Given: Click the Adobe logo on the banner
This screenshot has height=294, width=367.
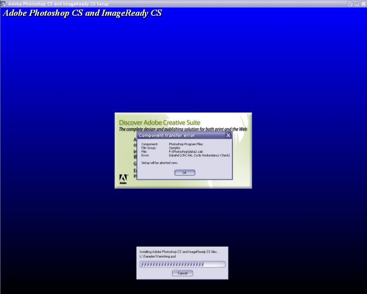Looking at the screenshot, I should [123, 179].
